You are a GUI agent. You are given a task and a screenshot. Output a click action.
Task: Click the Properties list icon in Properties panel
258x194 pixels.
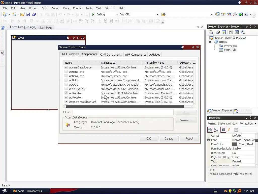[223, 130]
